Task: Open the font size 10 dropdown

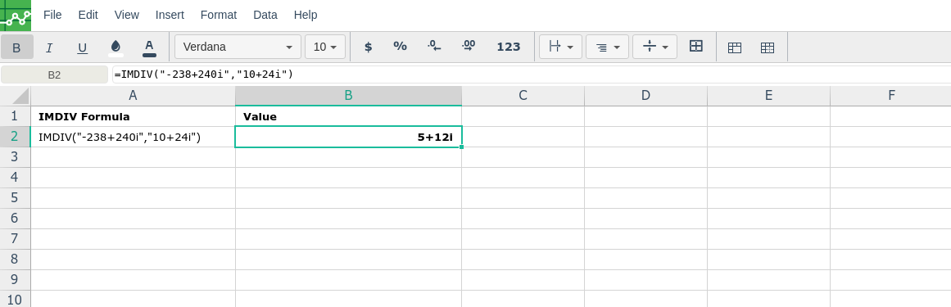Action: click(325, 47)
